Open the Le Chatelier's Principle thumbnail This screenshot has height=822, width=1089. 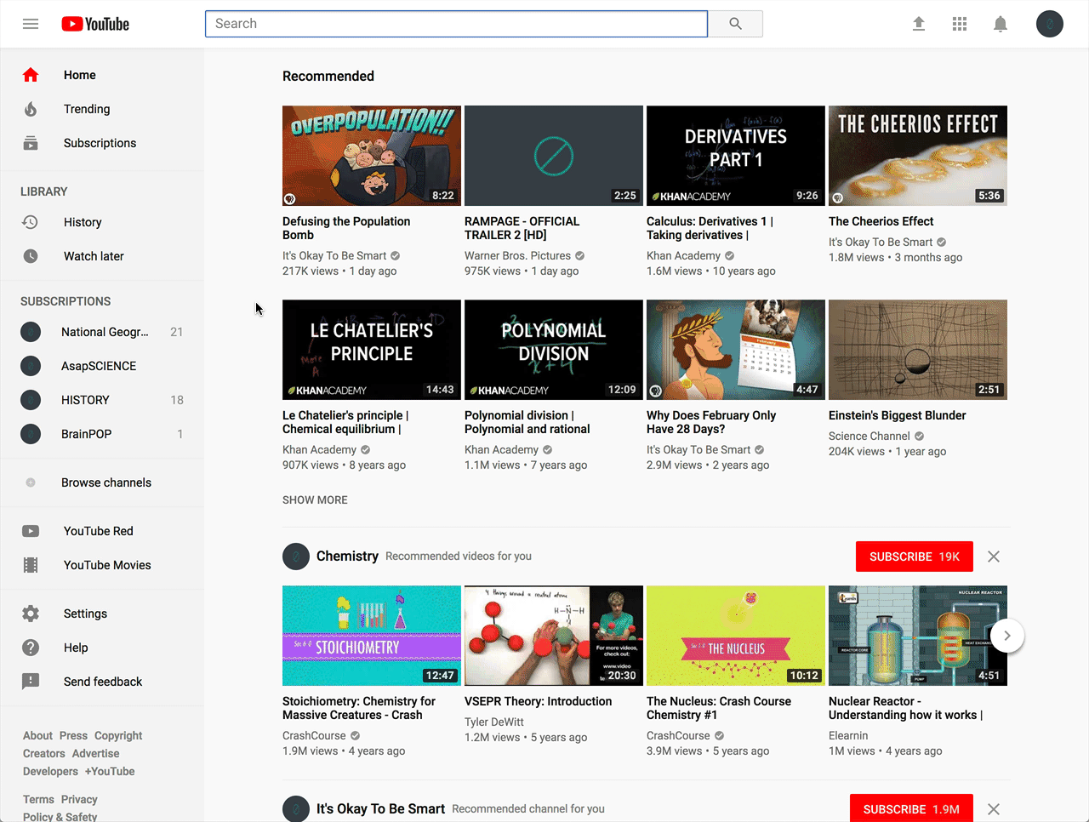tap(372, 350)
